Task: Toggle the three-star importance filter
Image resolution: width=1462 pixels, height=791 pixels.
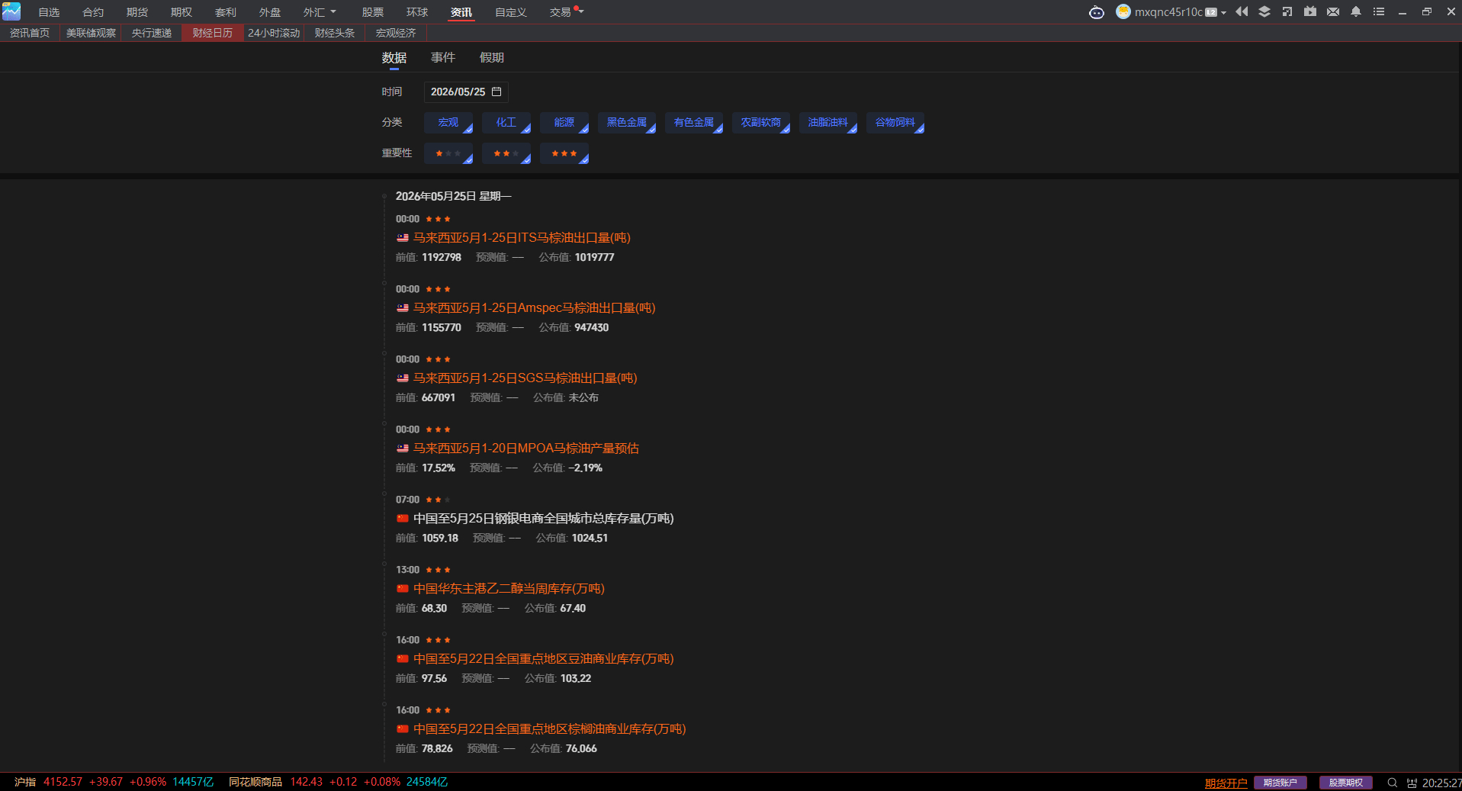Action: (x=564, y=154)
